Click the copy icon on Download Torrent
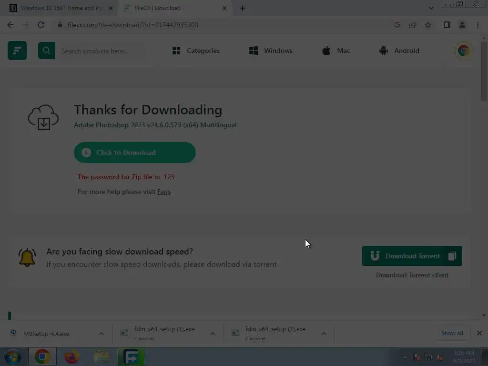This screenshot has width=488, height=366. point(452,256)
